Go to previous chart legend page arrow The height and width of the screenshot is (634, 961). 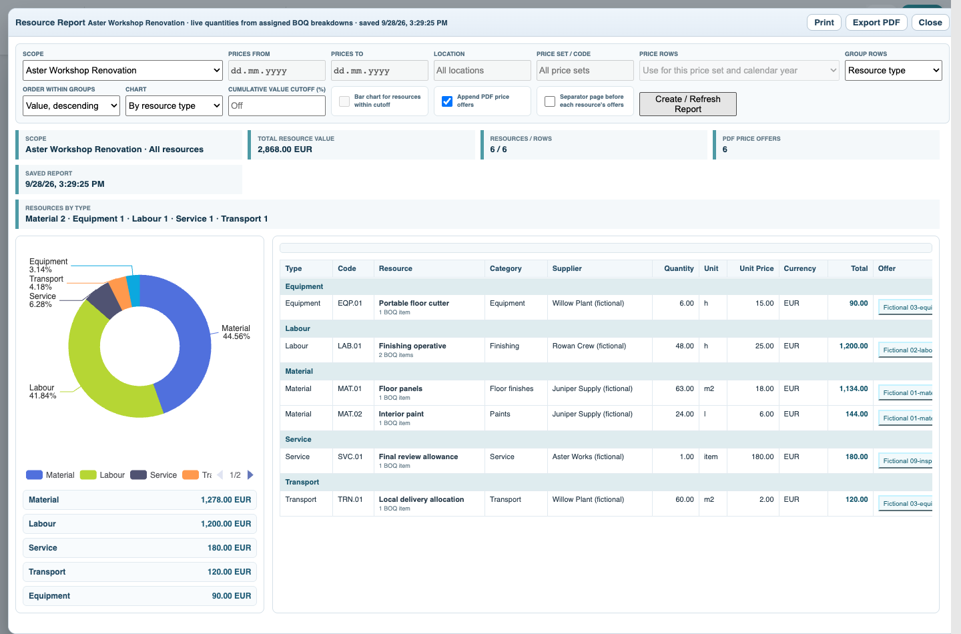220,475
